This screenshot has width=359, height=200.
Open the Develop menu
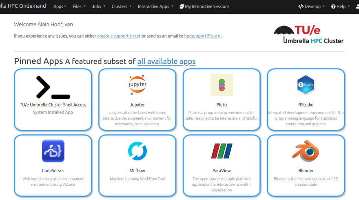coord(312,7)
